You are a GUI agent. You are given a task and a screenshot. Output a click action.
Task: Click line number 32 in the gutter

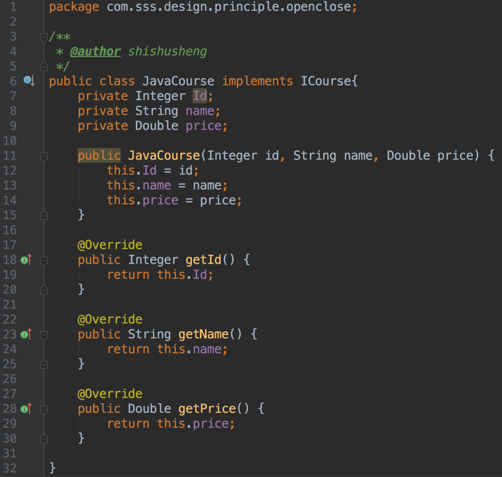(x=10, y=468)
